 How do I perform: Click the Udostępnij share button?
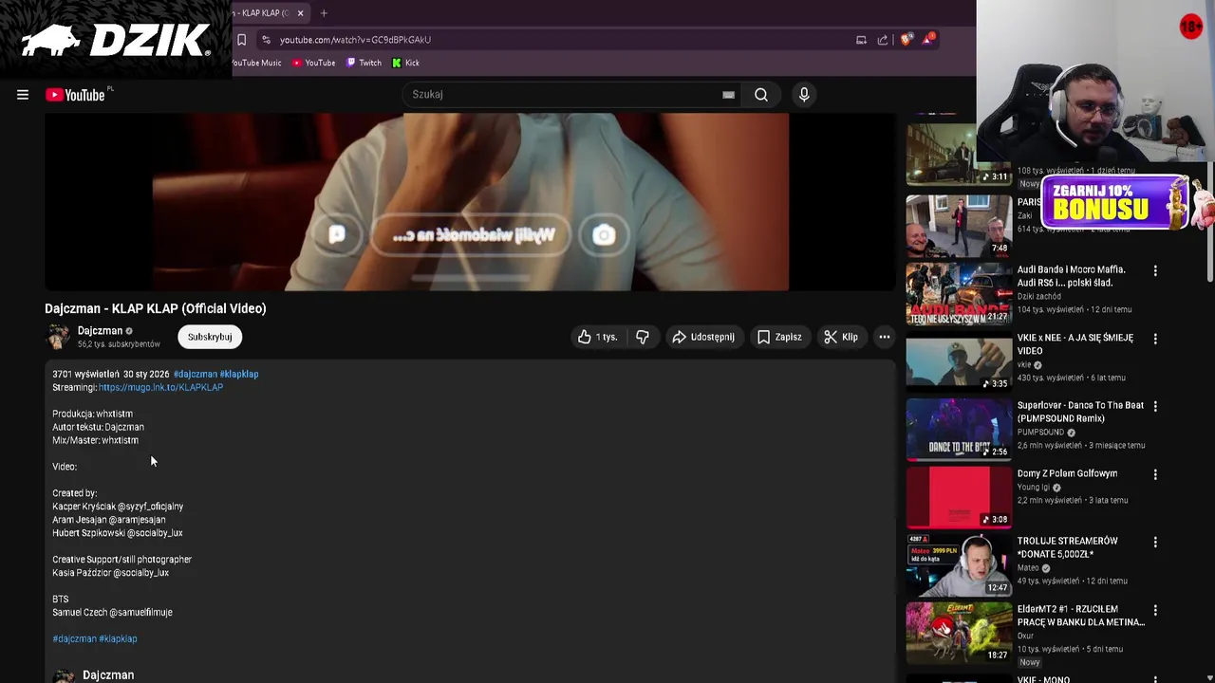(703, 337)
